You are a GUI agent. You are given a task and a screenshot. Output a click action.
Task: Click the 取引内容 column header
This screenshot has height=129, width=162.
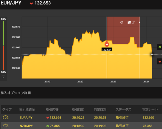pos(52,109)
